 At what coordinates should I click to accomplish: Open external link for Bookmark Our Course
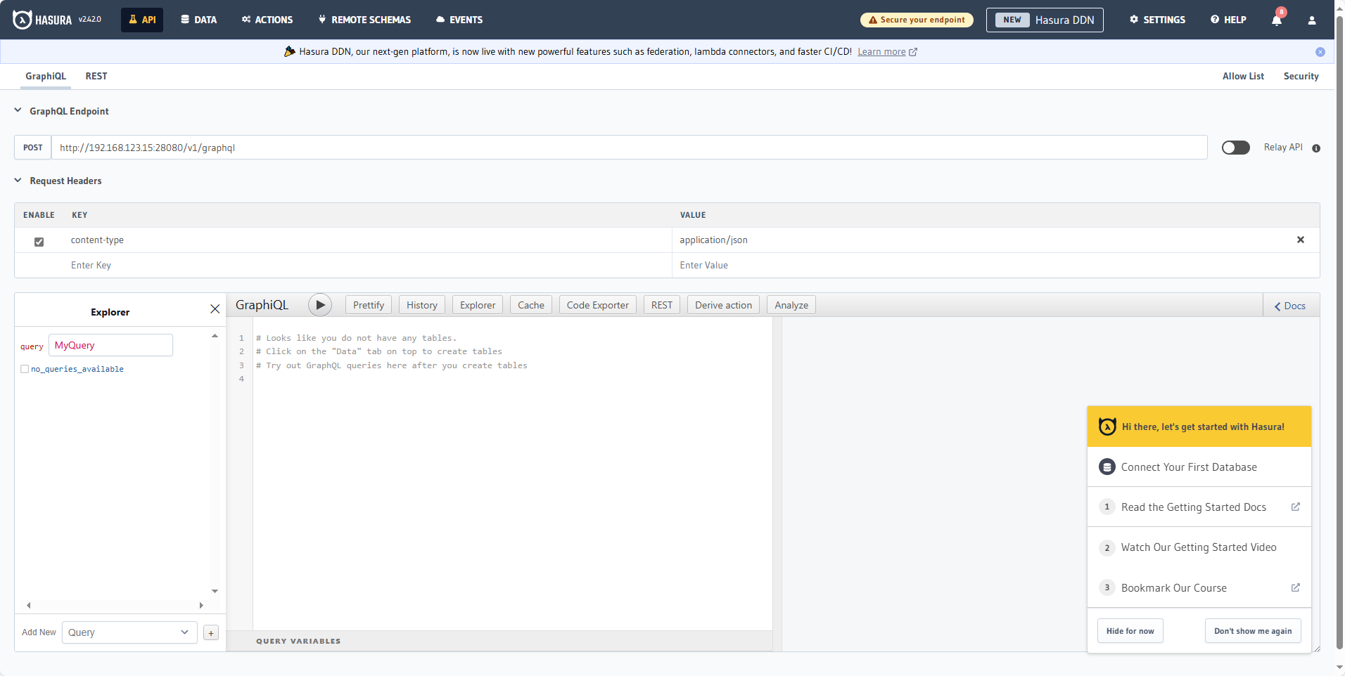[x=1296, y=587]
